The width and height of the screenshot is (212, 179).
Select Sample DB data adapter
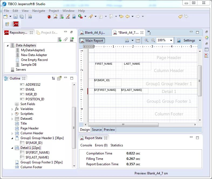(29, 65)
